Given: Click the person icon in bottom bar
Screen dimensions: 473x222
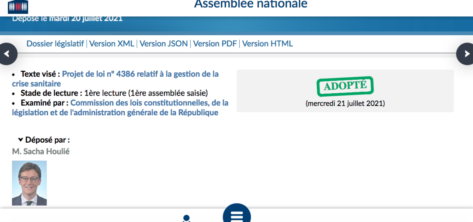Looking at the screenshot, I should point(187,218).
